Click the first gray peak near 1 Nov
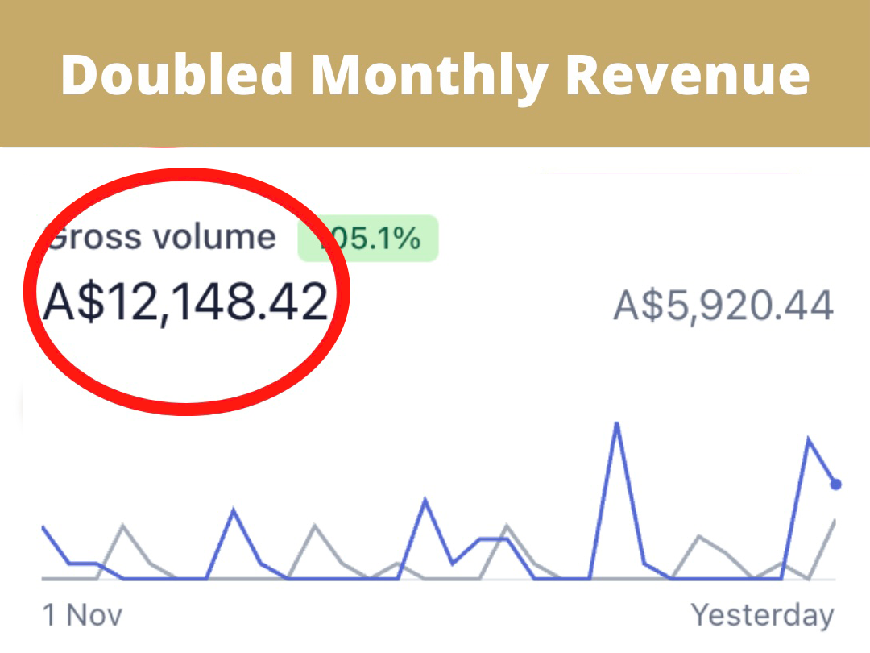The height and width of the screenshot is (653, 870). (x=123, y=526)
